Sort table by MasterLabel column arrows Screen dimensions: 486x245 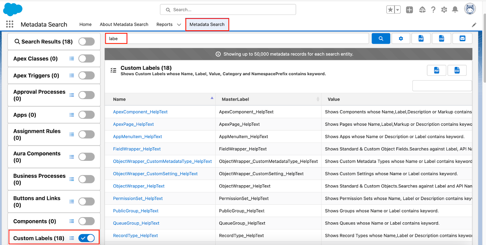tap(318, 99)
